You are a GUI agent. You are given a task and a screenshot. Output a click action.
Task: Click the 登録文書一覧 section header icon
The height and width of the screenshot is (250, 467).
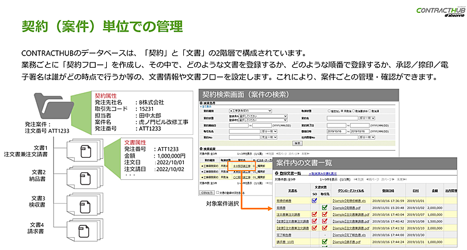click(276, 173)
